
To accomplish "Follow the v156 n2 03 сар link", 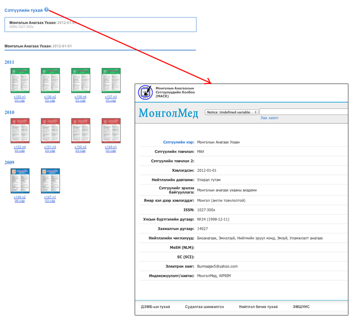I will (x=50, y=99).
